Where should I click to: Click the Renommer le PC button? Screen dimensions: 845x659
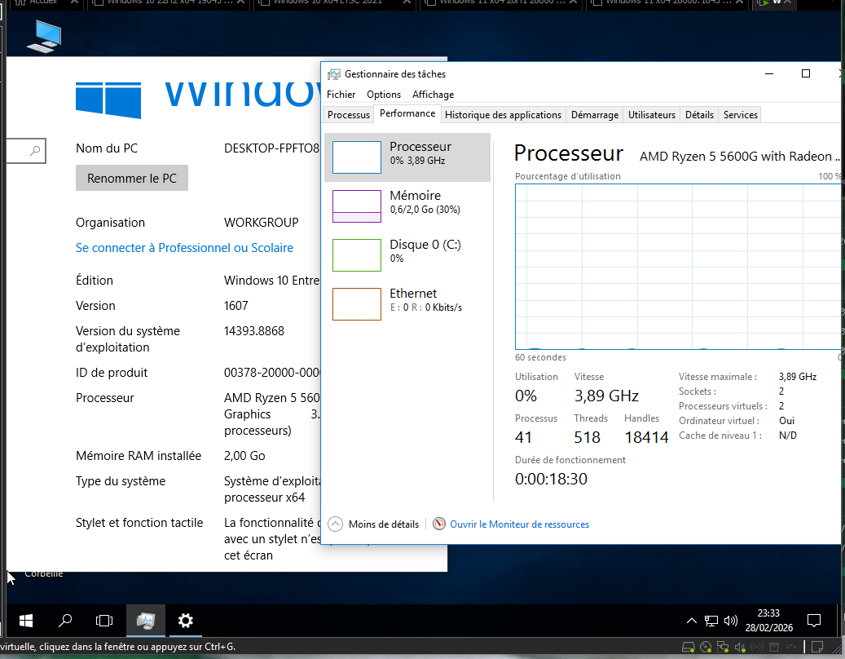pos(131,178)
